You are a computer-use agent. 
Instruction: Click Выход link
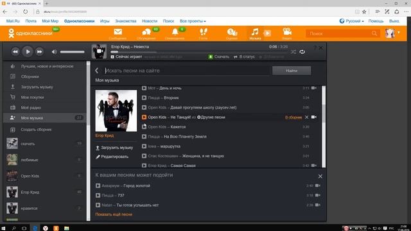394,21
